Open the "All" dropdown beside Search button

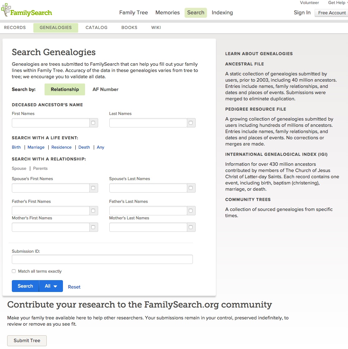pyautogui.click(x=50, y=286)
